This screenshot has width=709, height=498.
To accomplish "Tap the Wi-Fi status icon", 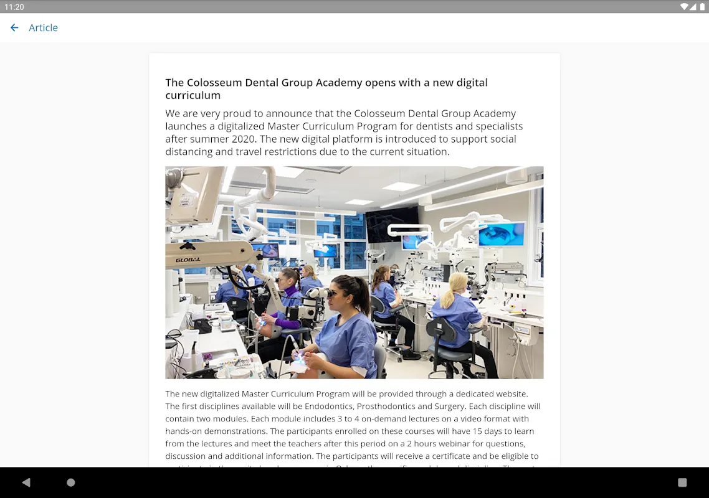I will [684, 7].
